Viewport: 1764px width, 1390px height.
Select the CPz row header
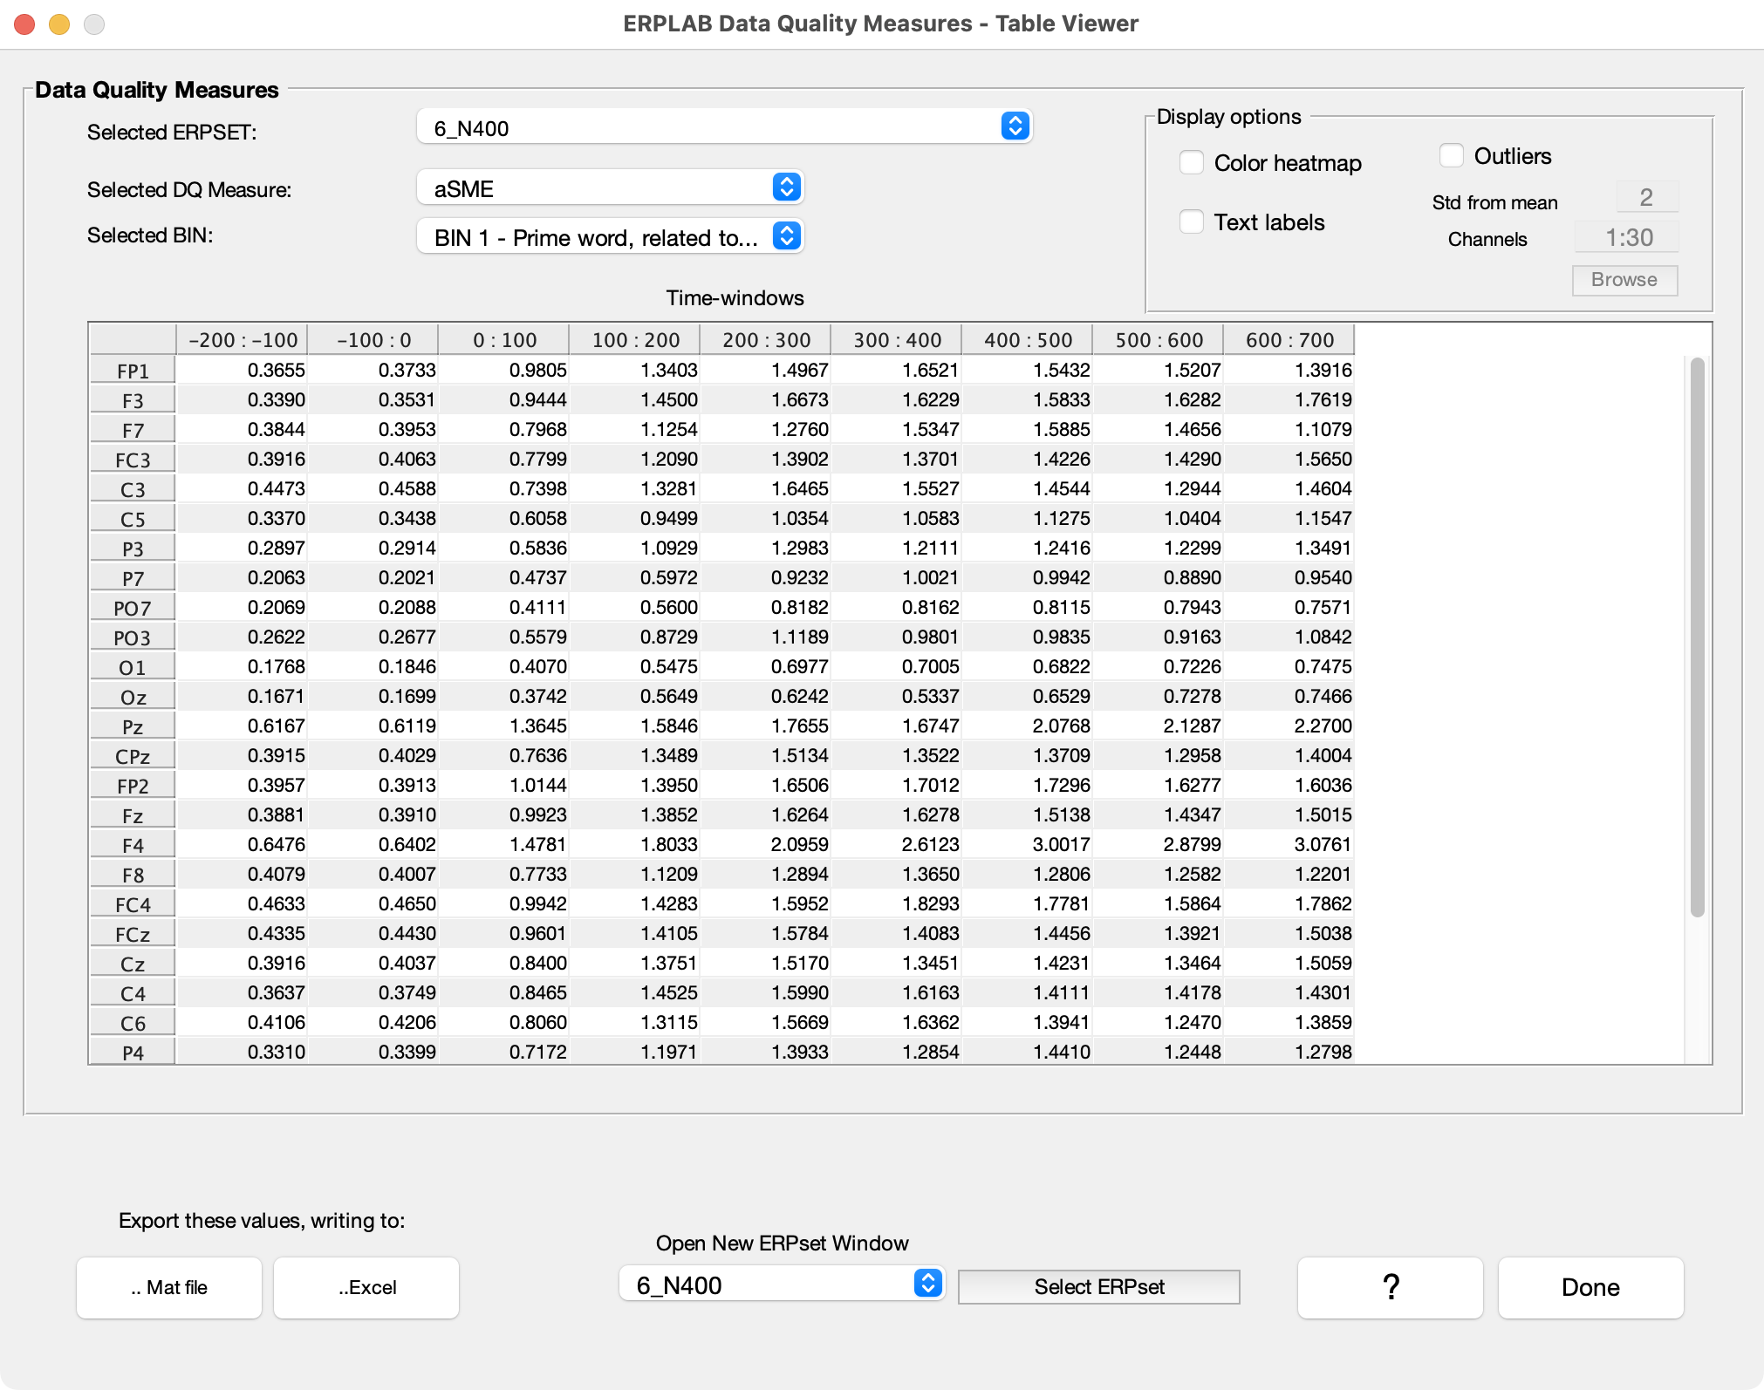coord(133,756)
